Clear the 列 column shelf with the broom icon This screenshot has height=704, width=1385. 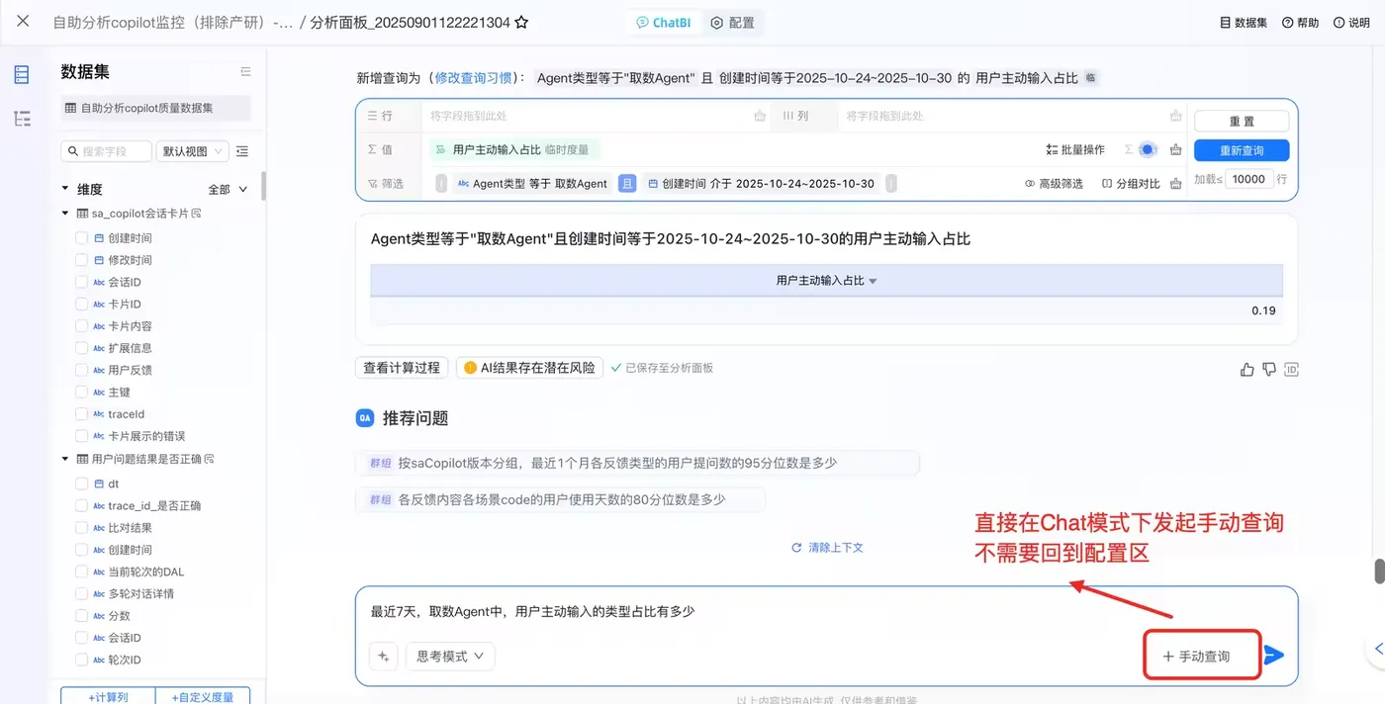[x=1175, y=116]
